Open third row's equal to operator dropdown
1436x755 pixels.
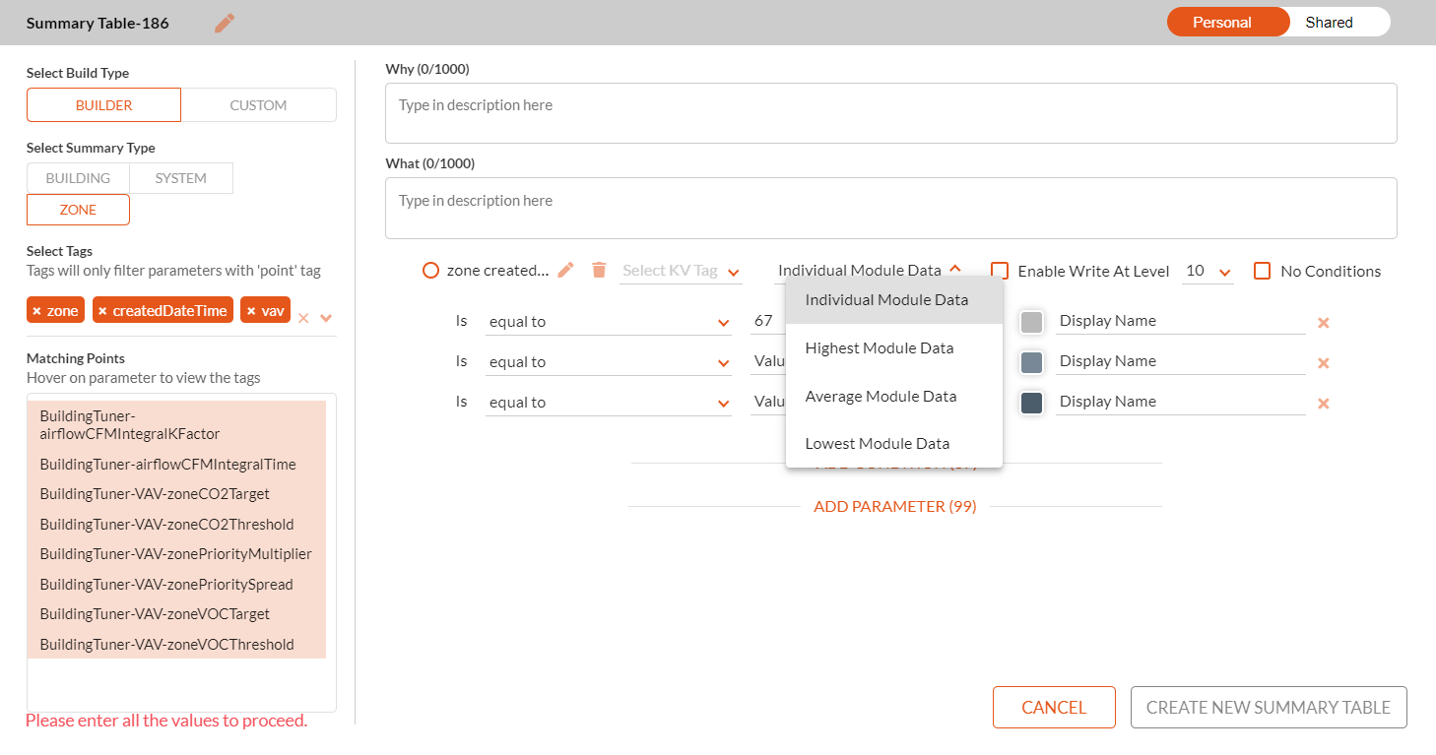609,403
